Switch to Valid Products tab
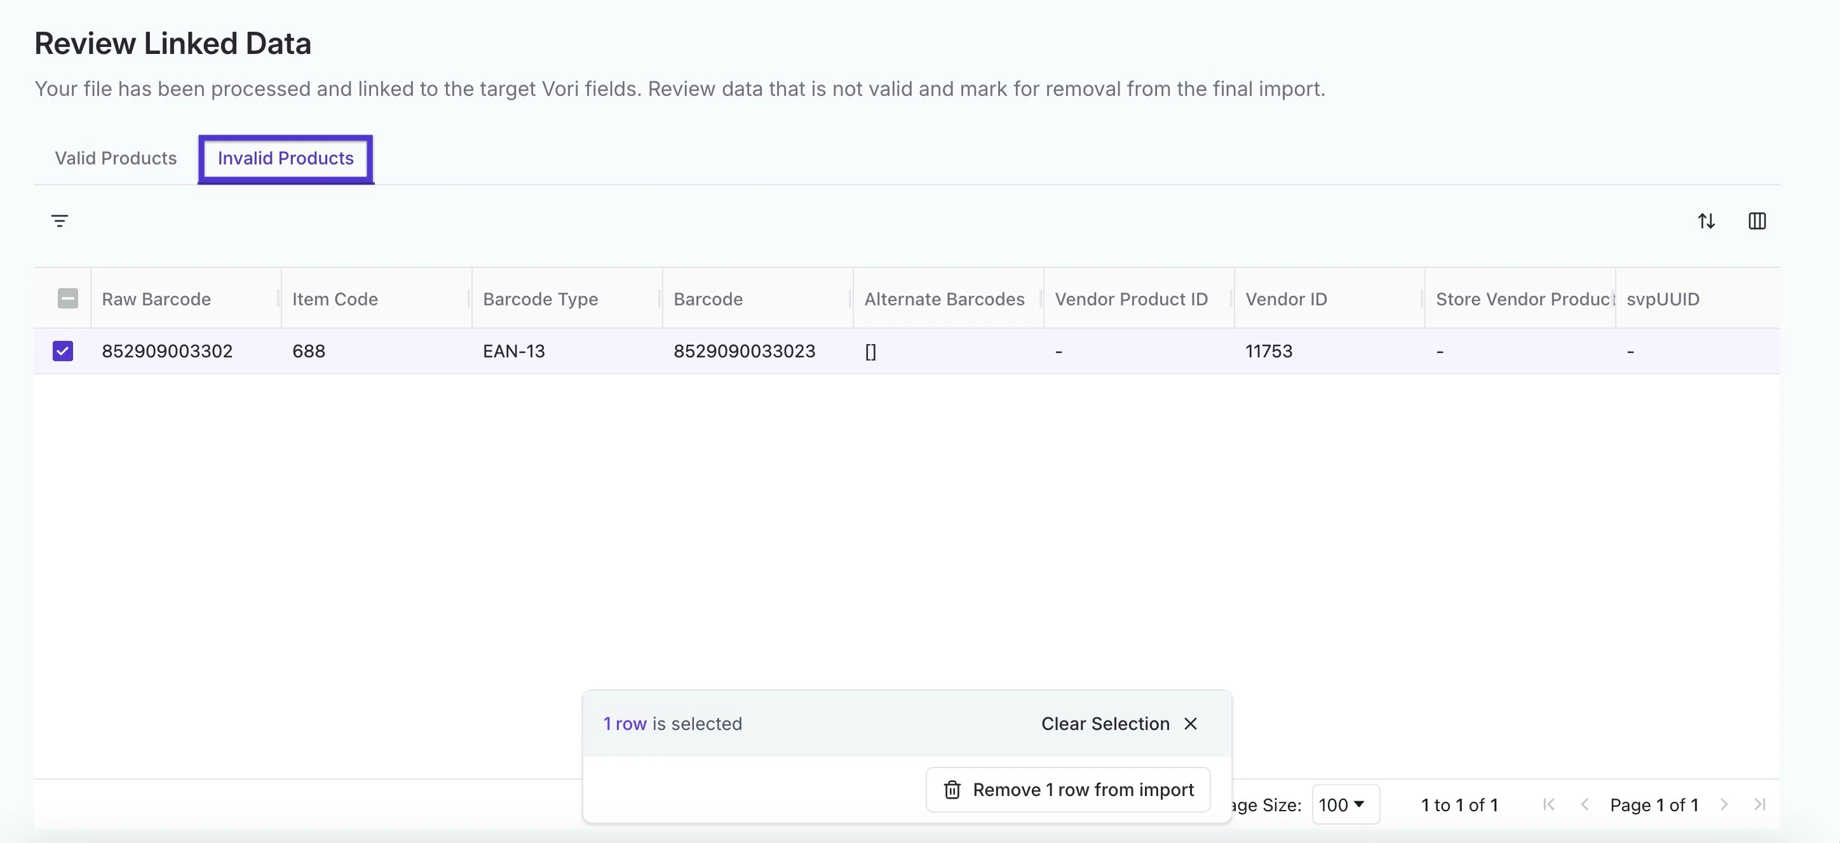Image resolution: width=1840 pixels, height=843 pixels. click(116, 159)
